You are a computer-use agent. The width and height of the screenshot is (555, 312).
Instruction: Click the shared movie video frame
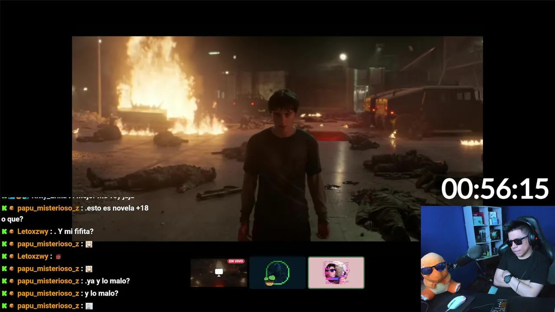277,139
